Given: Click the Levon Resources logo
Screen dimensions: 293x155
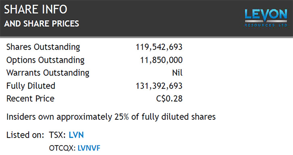Looking at the screenshot, I should (x=266, y=18).
